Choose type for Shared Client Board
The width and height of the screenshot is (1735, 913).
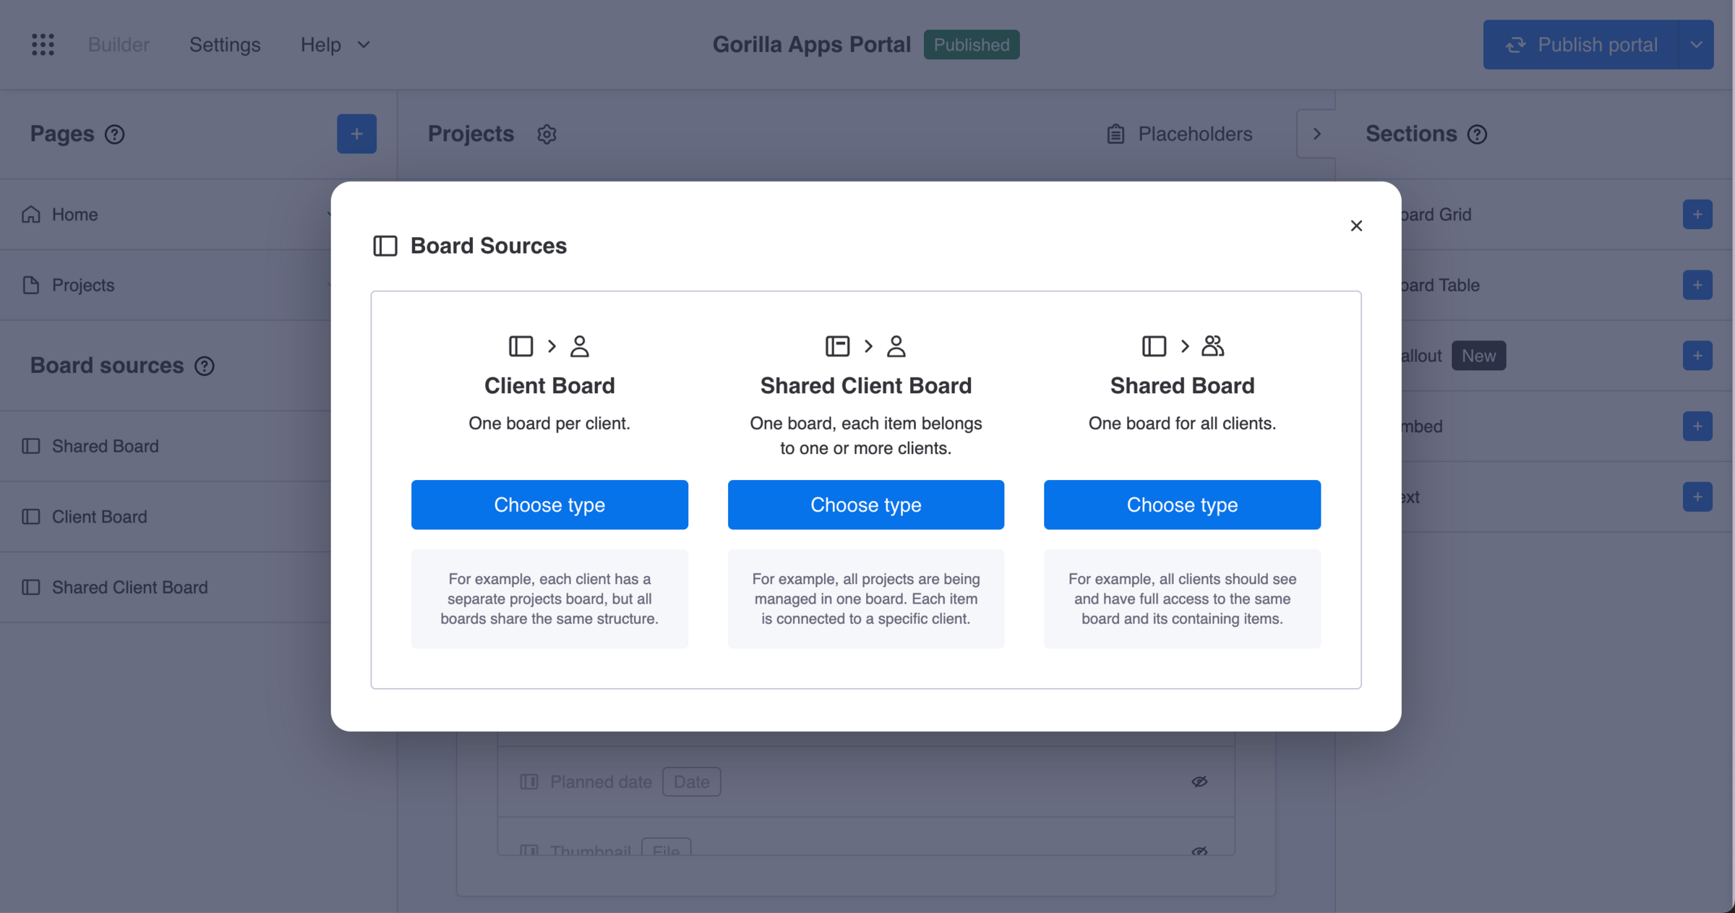coord(866,505)
